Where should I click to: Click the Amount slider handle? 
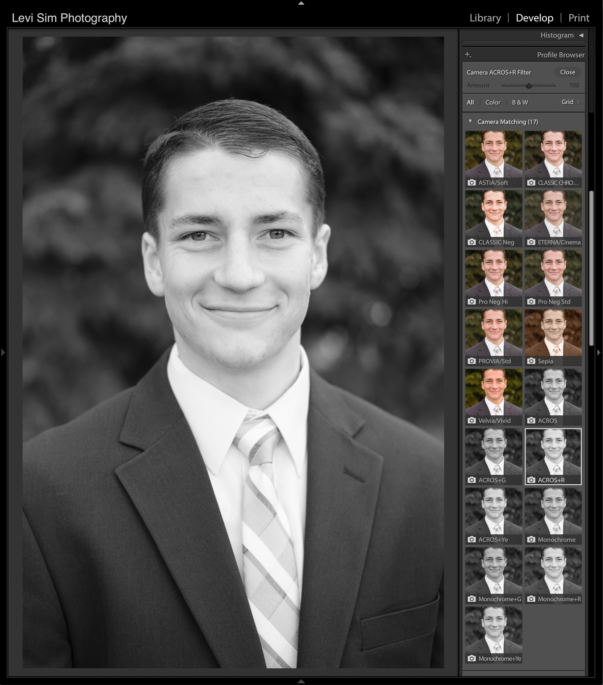[529, 86]
